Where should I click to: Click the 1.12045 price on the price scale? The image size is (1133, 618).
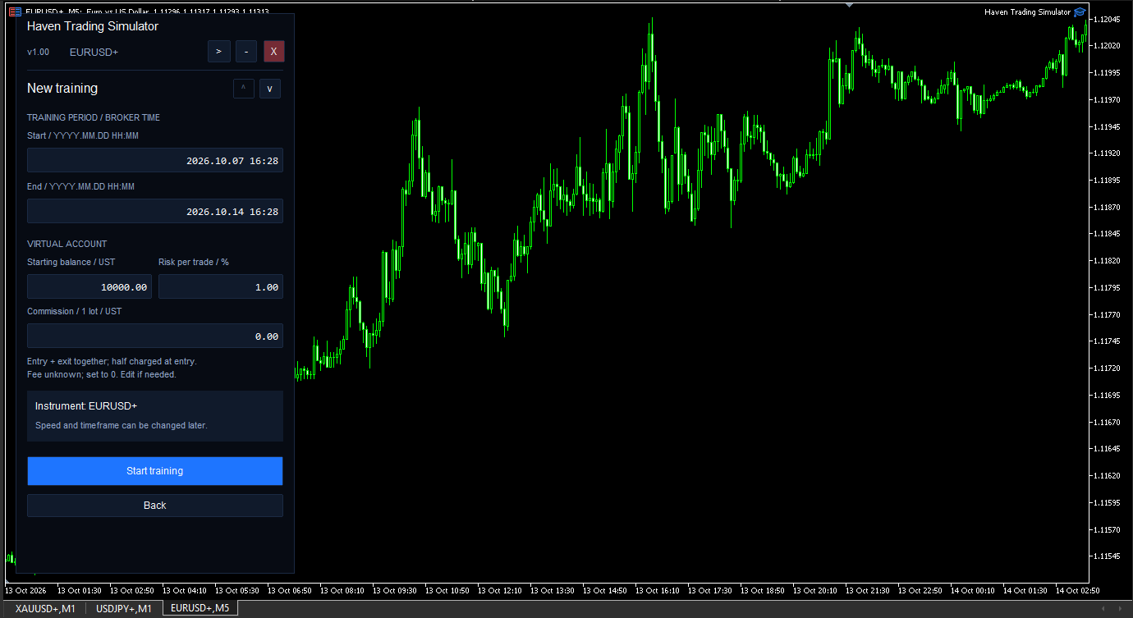tap(1108, 19)
